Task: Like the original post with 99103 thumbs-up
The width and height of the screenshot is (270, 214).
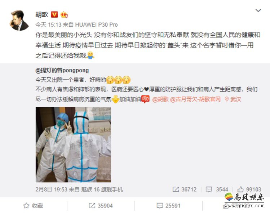Action: click(249, 190)
